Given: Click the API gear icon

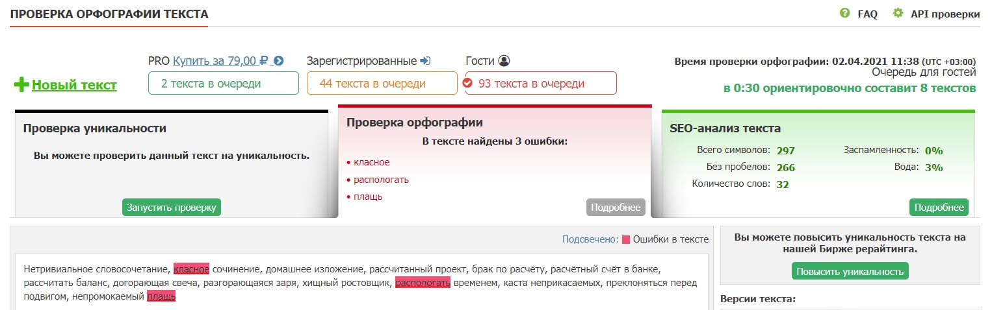Looking at the screenshot, I should coord(898,13).
